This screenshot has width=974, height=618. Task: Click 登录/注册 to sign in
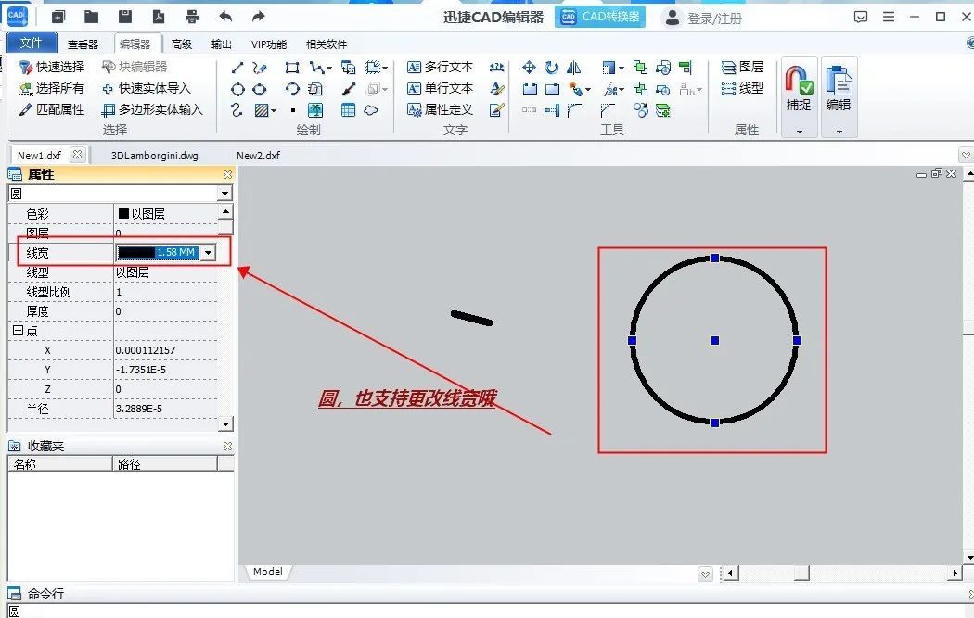point(708,16)
